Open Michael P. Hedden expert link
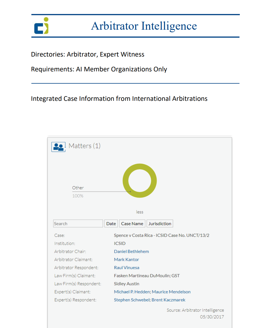This screenshot has width=261, height=328. 132,292
